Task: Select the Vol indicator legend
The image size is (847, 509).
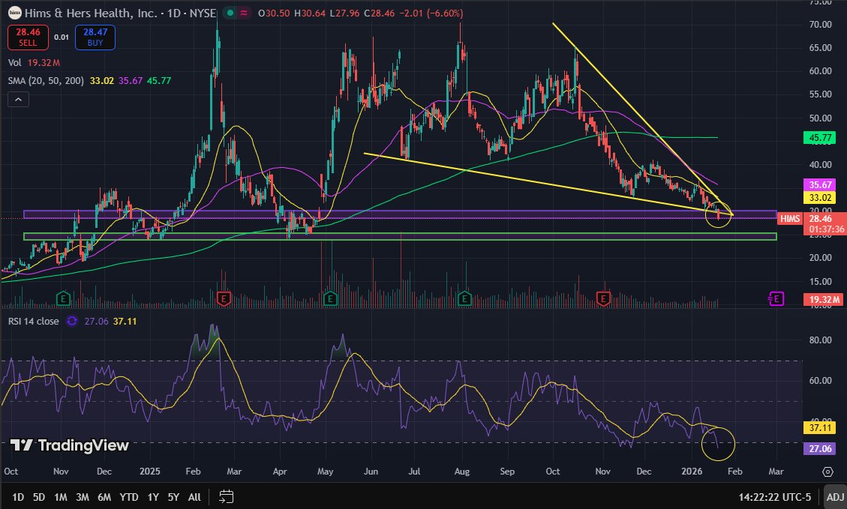Action: tap(14, 63)
